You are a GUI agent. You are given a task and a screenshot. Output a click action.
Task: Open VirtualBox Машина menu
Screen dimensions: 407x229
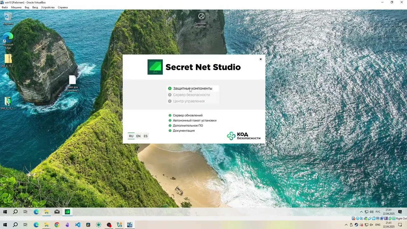[16, 7]
